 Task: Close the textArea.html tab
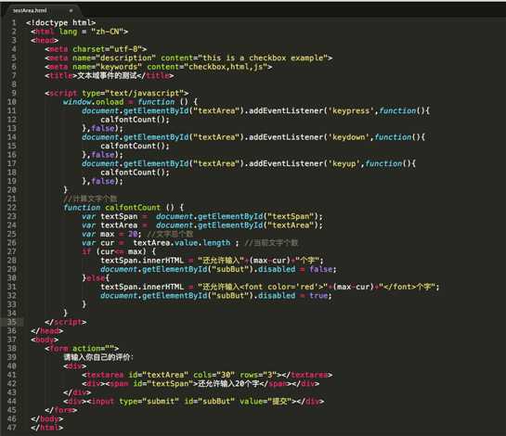[x=71, y=10]
